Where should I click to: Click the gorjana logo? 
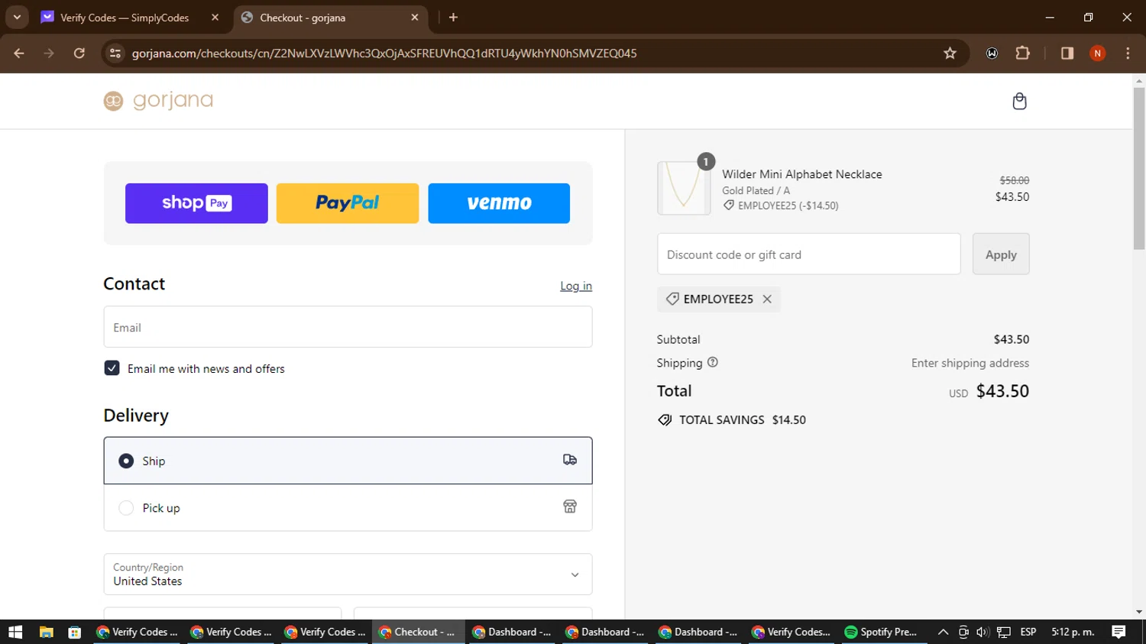(x=158, y=101)
